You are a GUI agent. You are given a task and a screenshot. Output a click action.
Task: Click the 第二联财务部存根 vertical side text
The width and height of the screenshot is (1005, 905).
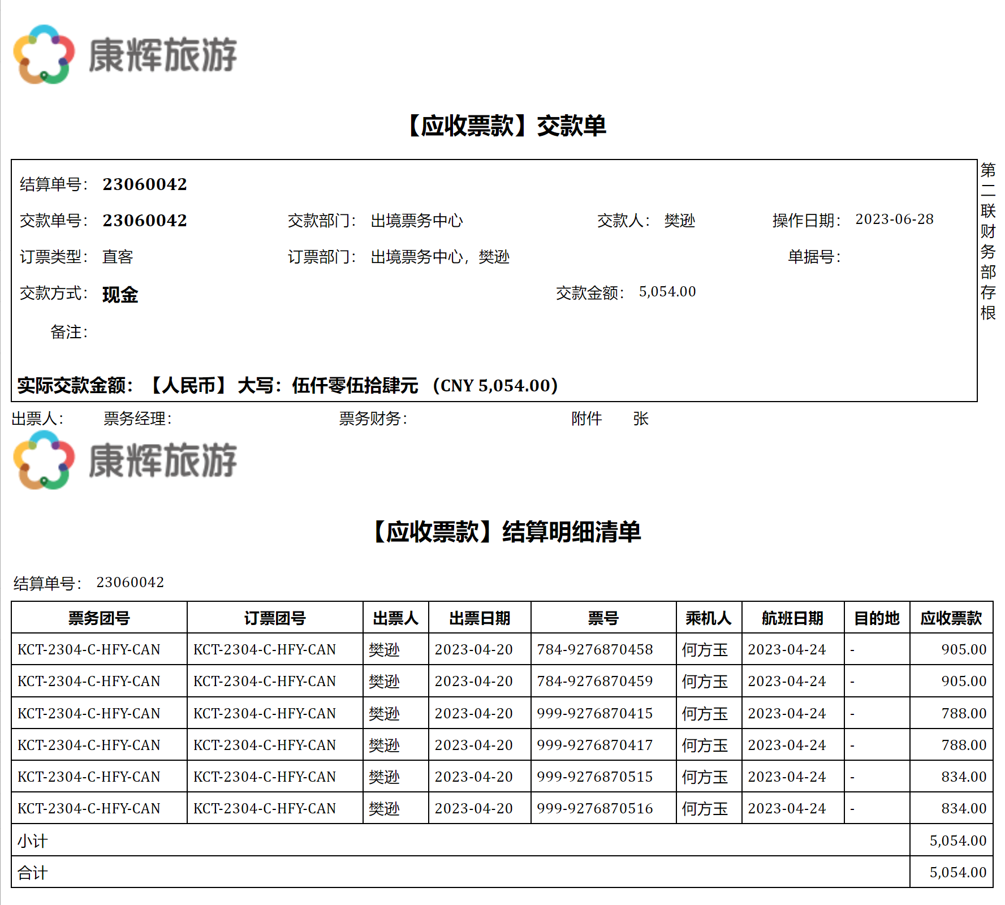[987, 242]
